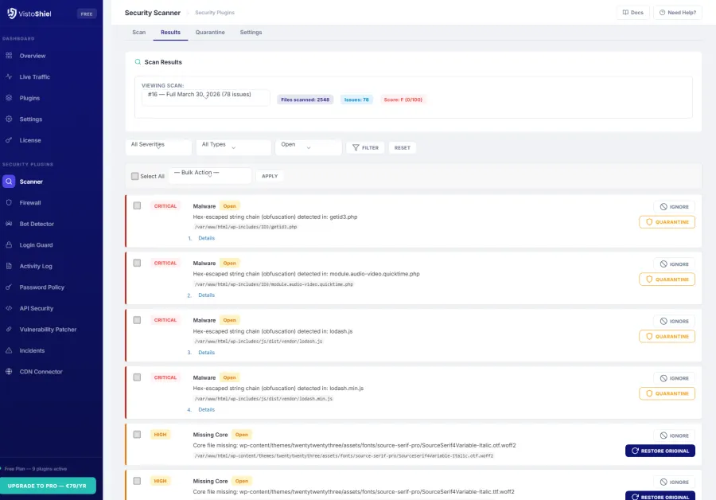Open the Vulnerability Patcher tool

coord(47,329)
